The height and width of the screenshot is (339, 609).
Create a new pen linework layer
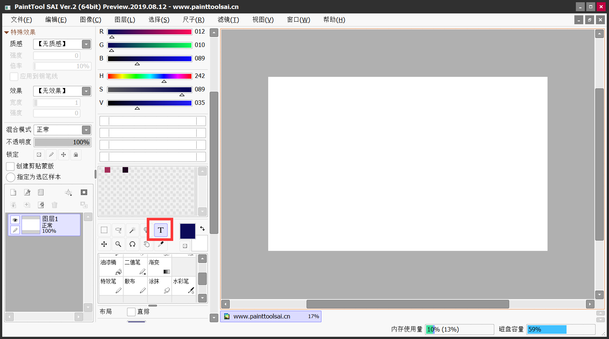[x=27, y=192]
